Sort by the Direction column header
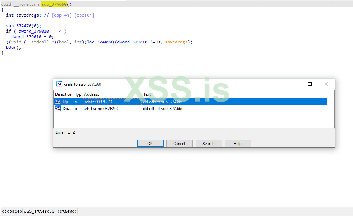The width and height of the screenshot is (353, 216). [x=63, y=94]
